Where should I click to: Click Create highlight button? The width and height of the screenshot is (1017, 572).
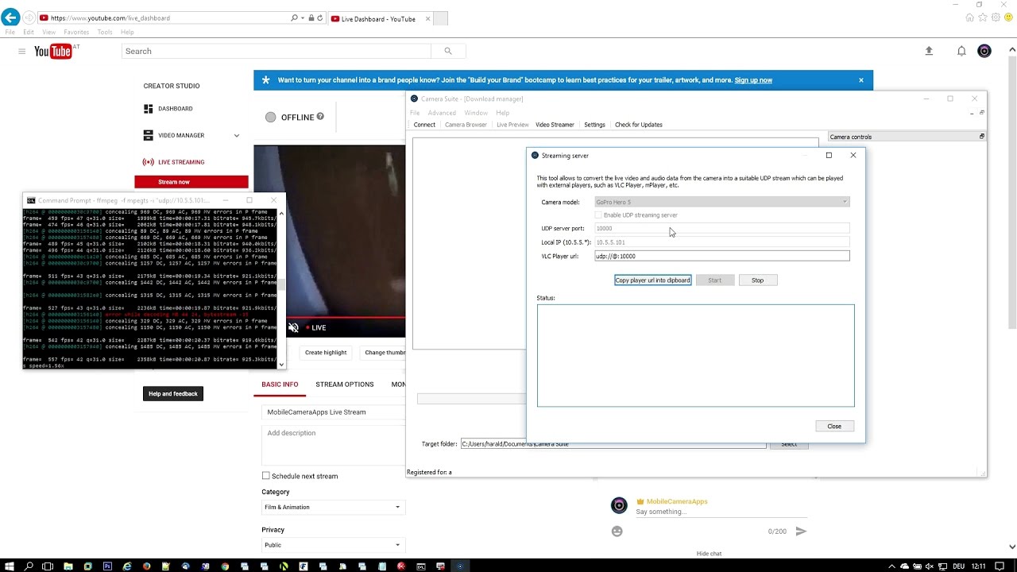coord(326,353)
